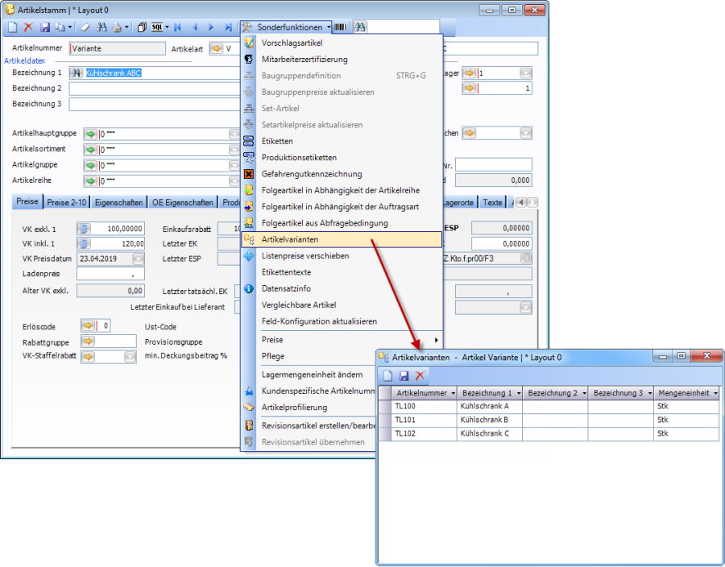This screenshot has height=567, width=725.
Task: Click the new record icon in Artikelstamm toolbar
Action: [x=13, y=27]
